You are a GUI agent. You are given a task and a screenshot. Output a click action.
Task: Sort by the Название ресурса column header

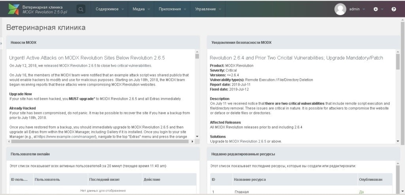(x=295, y=179)
